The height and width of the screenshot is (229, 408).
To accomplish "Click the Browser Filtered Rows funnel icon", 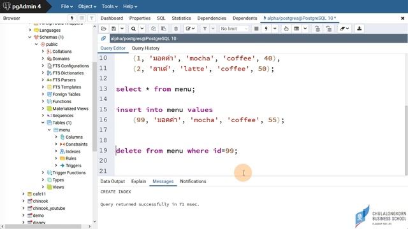I will (x=92, y=18).
